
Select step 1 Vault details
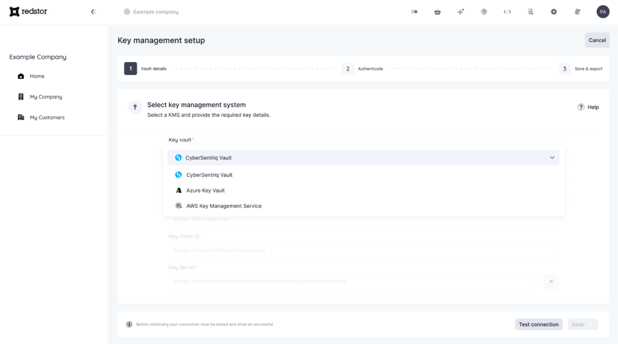(146, 69)
